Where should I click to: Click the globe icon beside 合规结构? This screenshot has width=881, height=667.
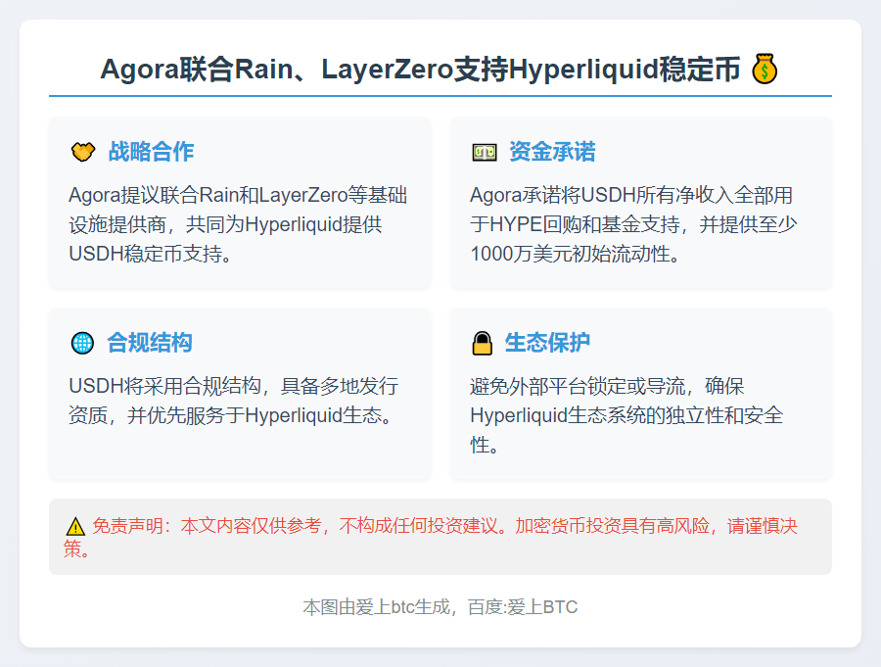coord(82,343)
